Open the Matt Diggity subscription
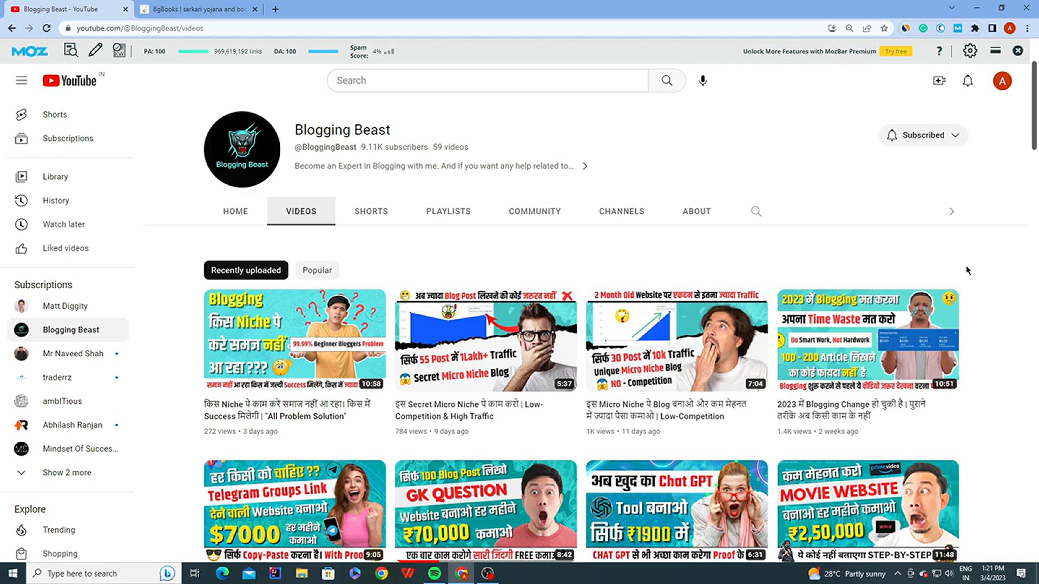The width and height of the screenshot is (1039, 584). point(68,306)
